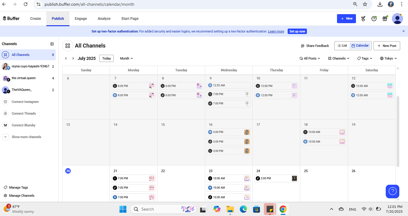The width and height of the screenshot is (408, 216).
Task: Select reyna-cuyo-hayashi LinkedIn channel
Action: (28, 66)
